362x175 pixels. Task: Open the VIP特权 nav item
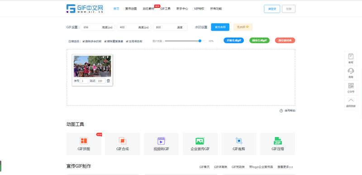tap(199, 9)
